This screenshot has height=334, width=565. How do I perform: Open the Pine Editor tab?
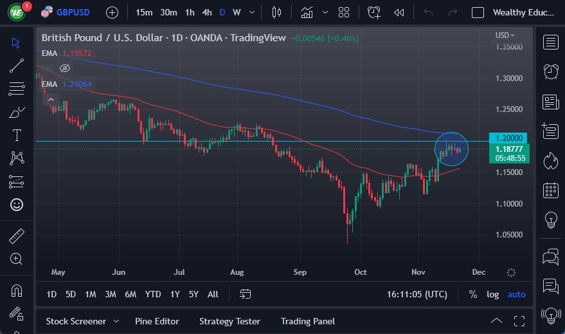(x=157, y=321)
